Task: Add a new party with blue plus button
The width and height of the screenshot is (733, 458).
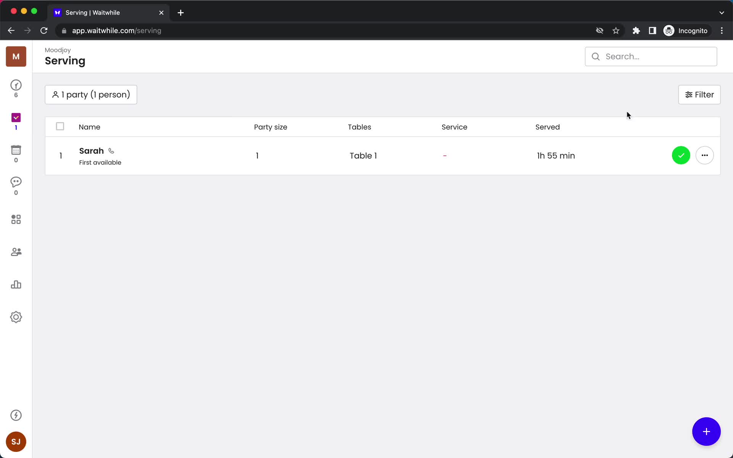Action: tap(707, 432)
